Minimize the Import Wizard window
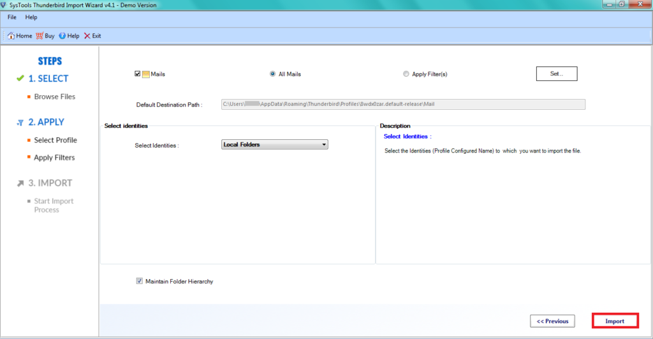653x339 pixels. 609,4
